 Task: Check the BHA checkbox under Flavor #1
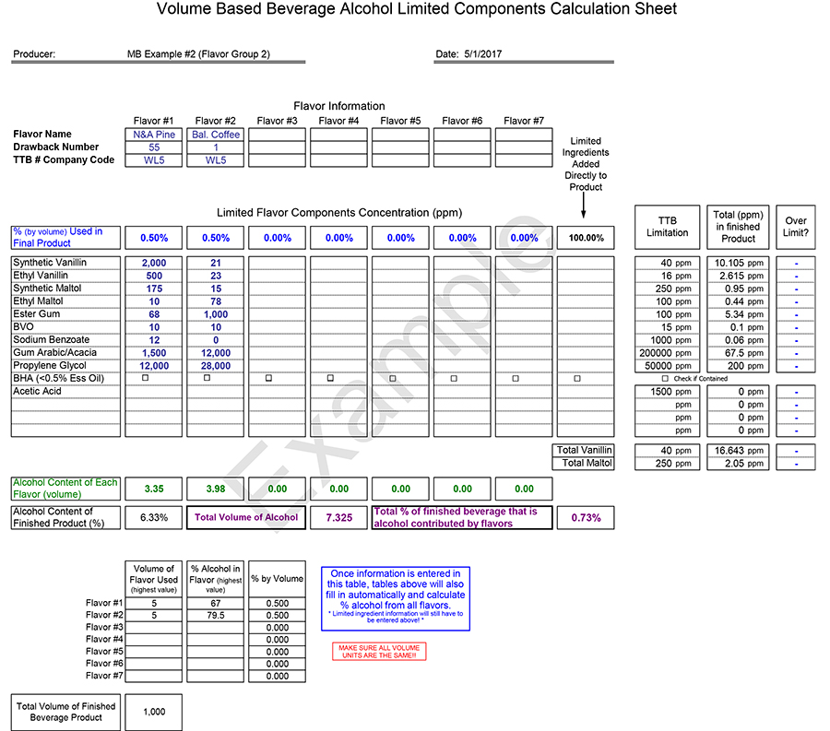pos(146,378)
